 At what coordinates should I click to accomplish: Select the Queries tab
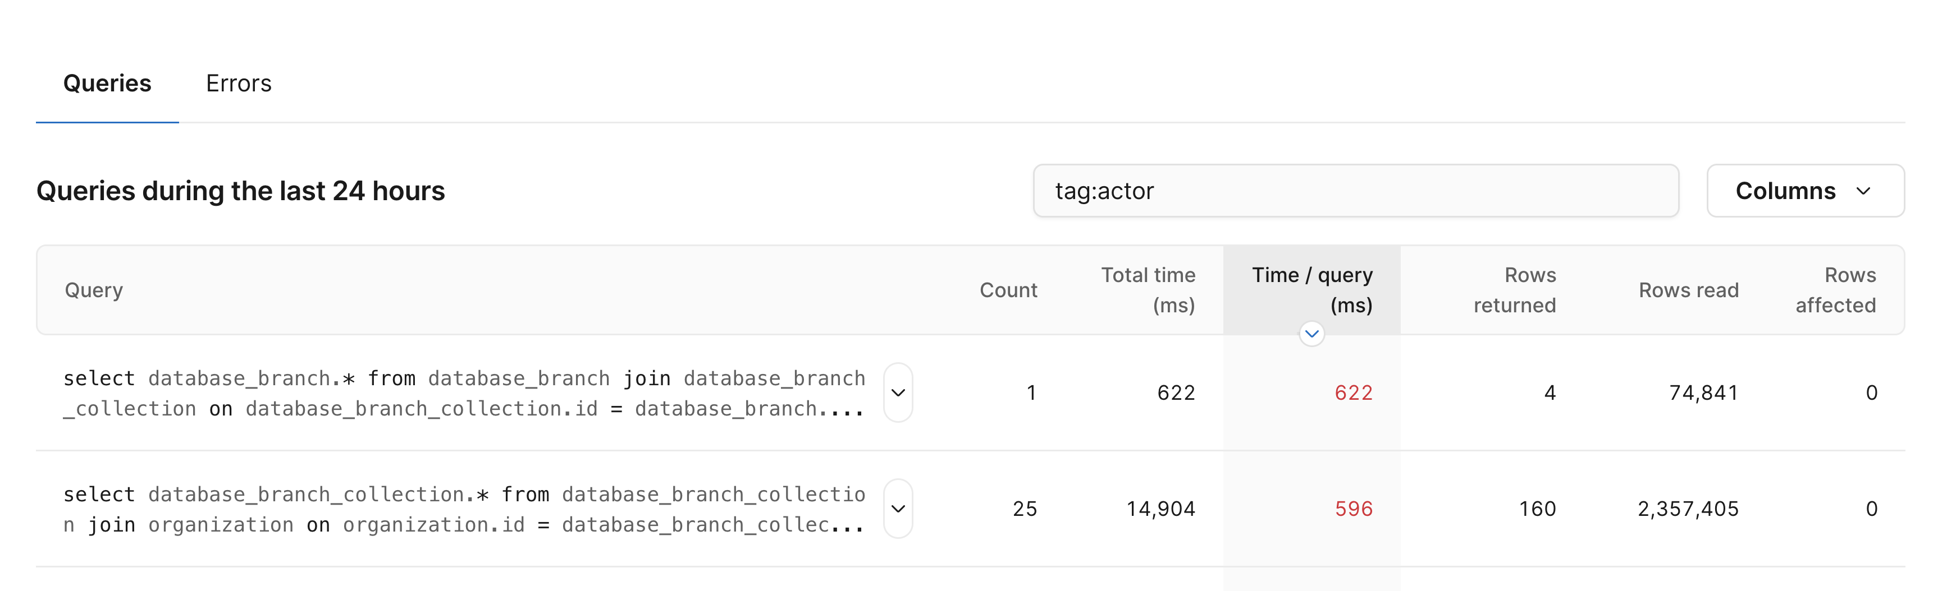108,82
